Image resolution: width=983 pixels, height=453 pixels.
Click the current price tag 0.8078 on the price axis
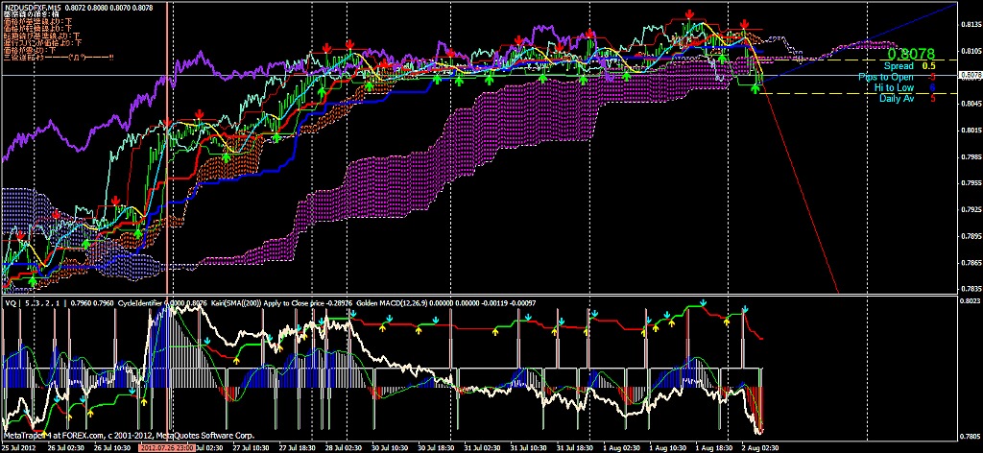(x=970, y=74)
